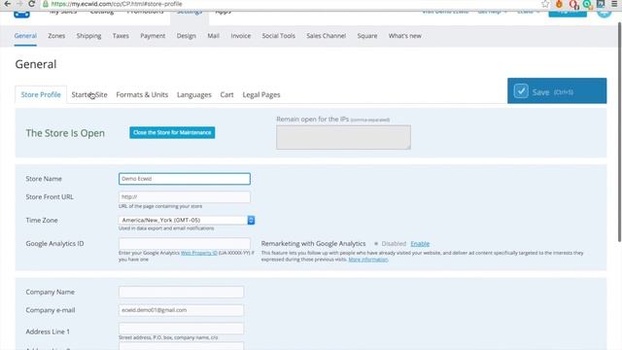Switch to the Languages sub-tab
622x350 pixels.
194,95
